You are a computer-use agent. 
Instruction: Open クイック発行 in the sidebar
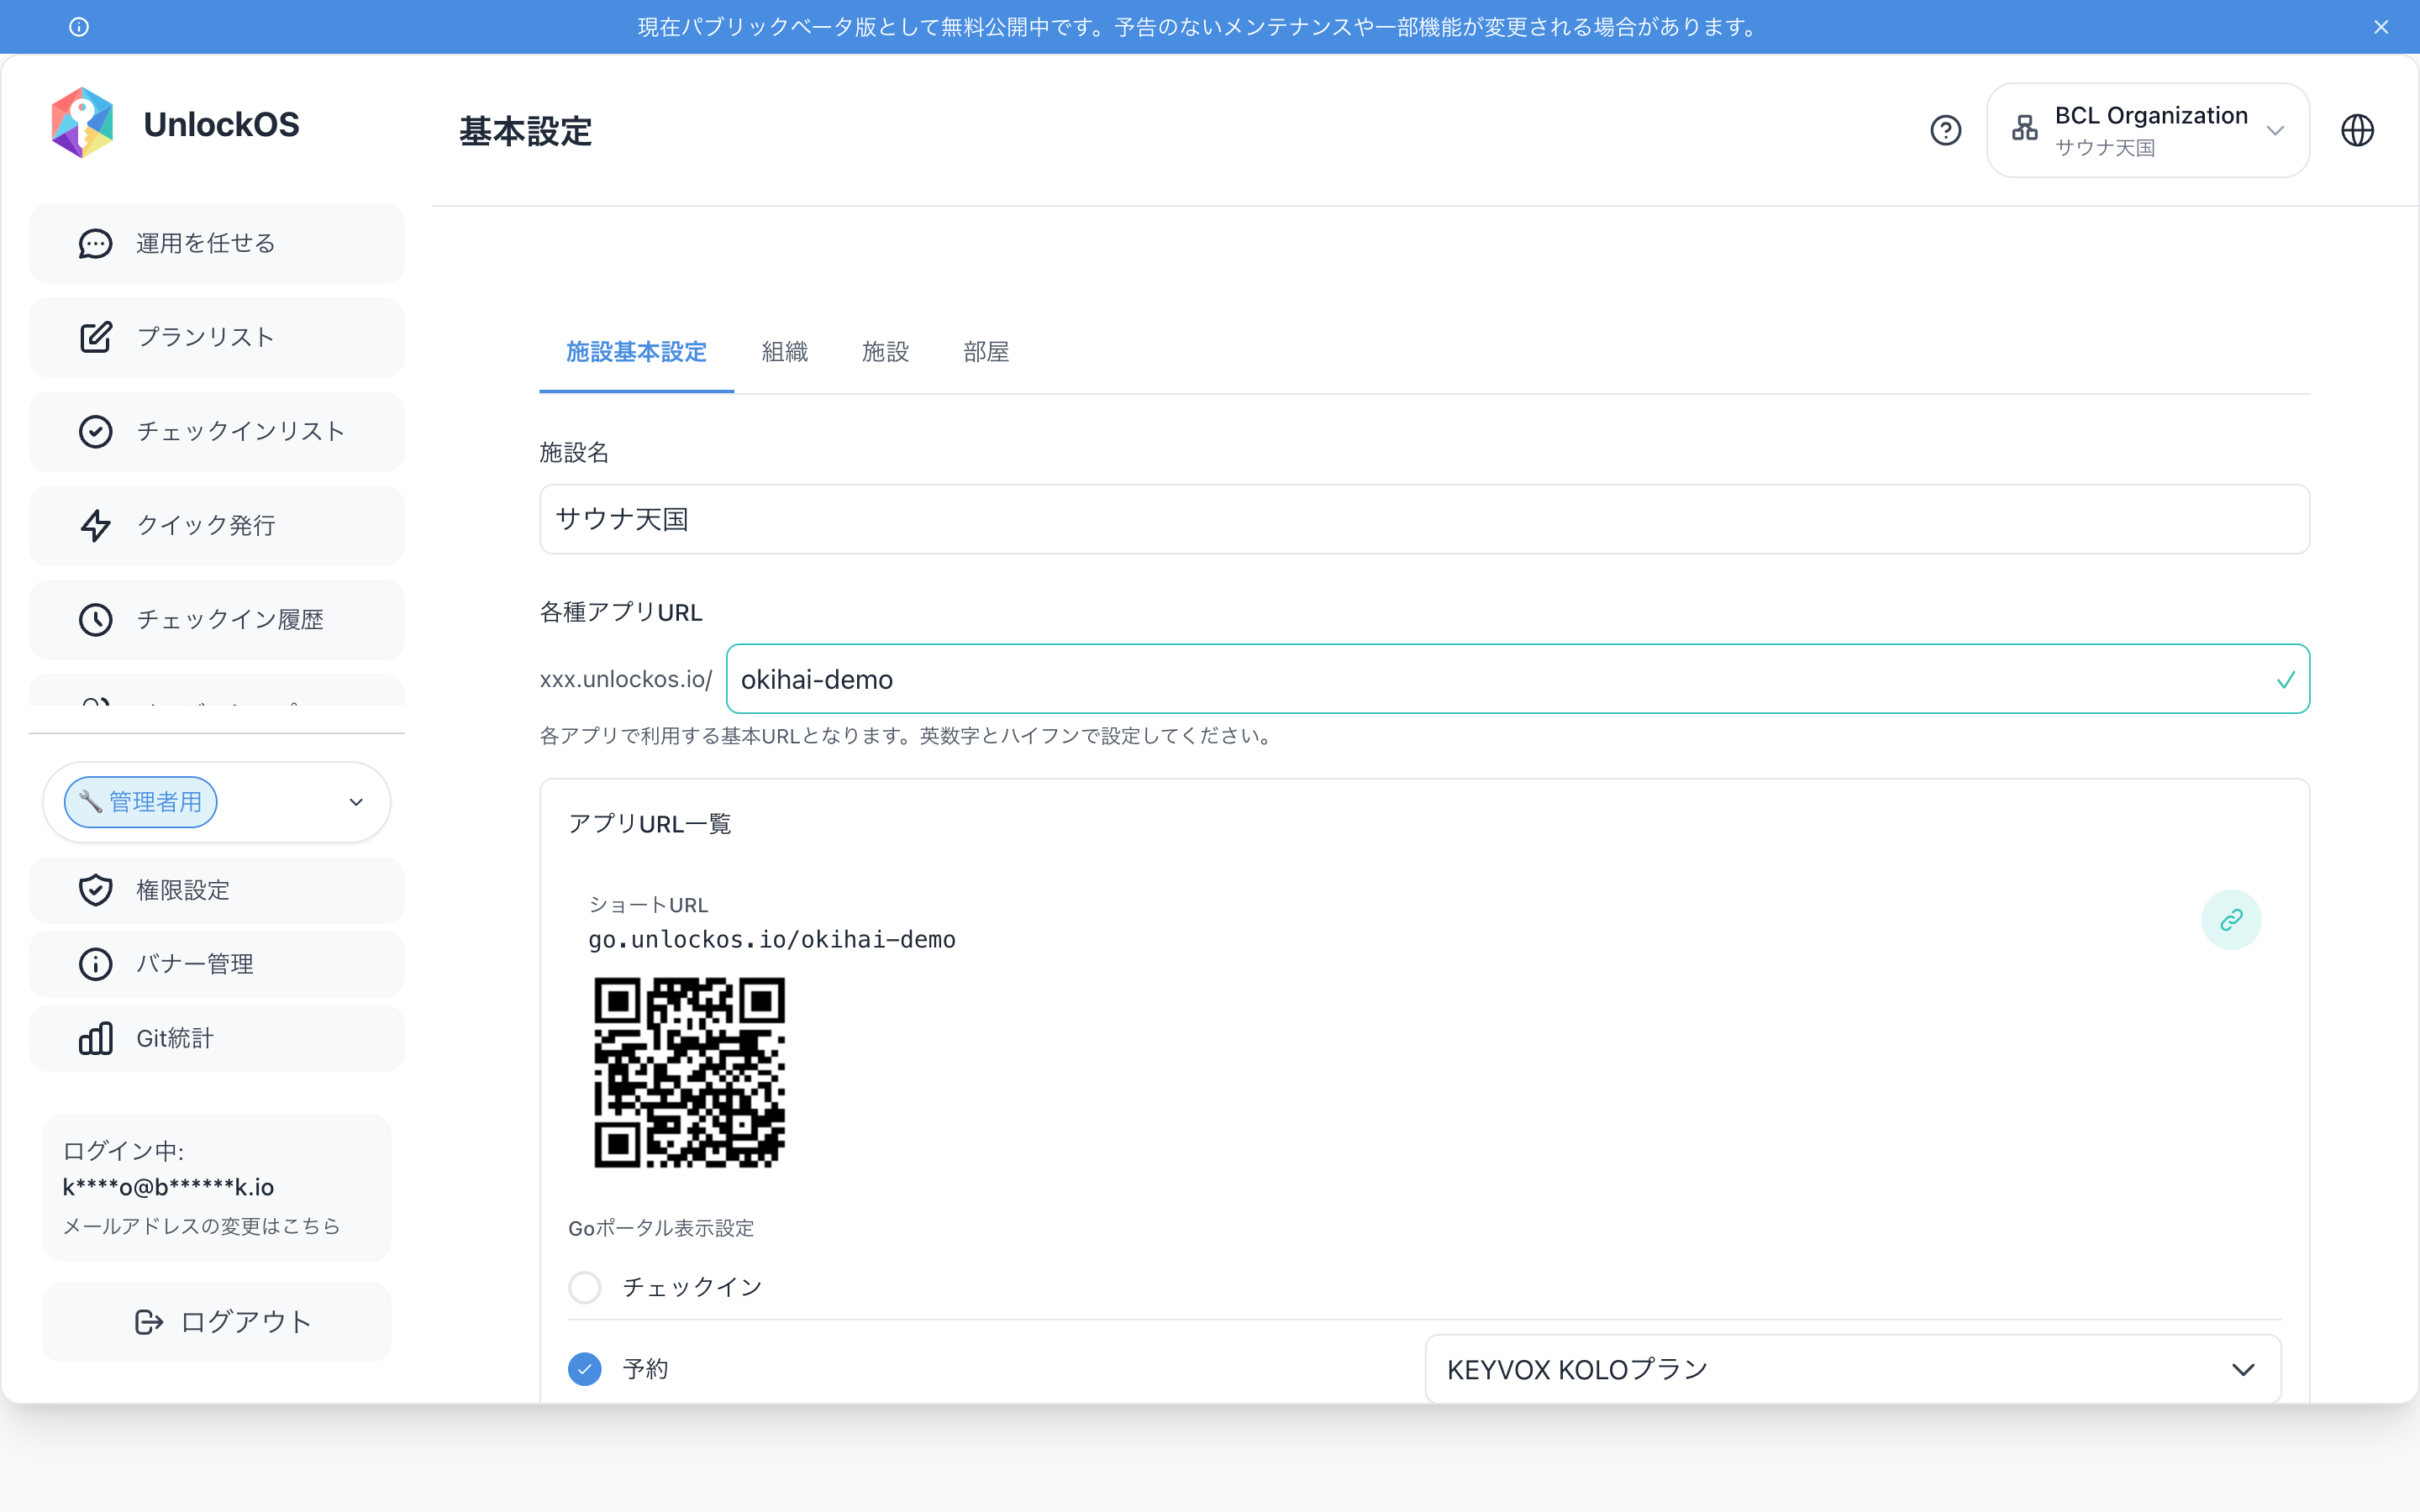pos(216,526)
